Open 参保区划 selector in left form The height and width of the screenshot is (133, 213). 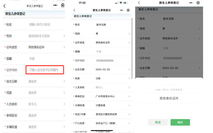coord(34,115)
